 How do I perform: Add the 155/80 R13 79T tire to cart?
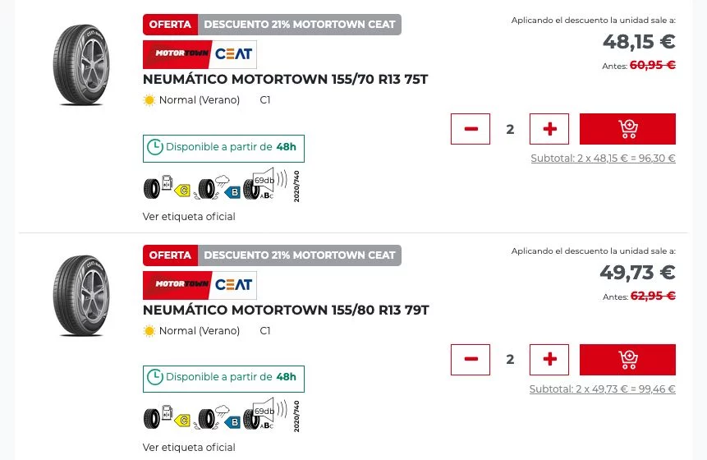627,360
